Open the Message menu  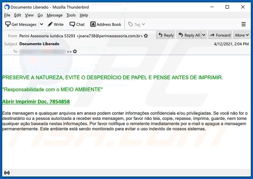point(54,15)
